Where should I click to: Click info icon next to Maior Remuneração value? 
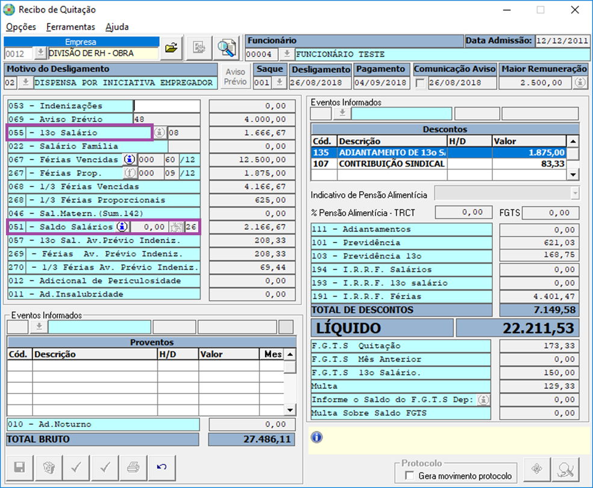coord(580,82)
